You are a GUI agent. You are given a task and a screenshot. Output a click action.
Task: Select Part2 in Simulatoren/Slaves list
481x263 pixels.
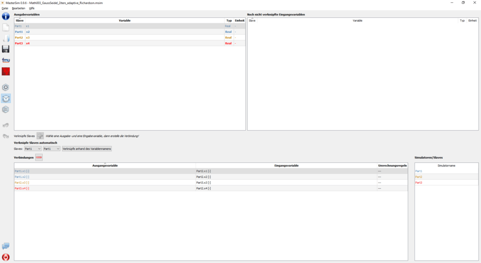tap(446, 177)
